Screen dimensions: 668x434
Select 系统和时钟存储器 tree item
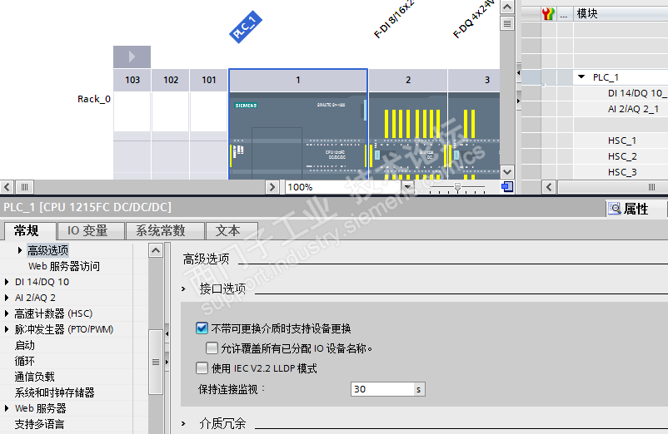tap(54, 392)
